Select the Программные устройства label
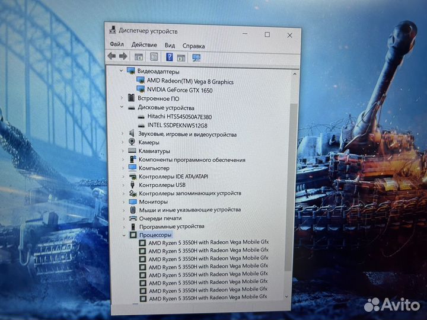The image size is (427, 320). pos(172,226)
